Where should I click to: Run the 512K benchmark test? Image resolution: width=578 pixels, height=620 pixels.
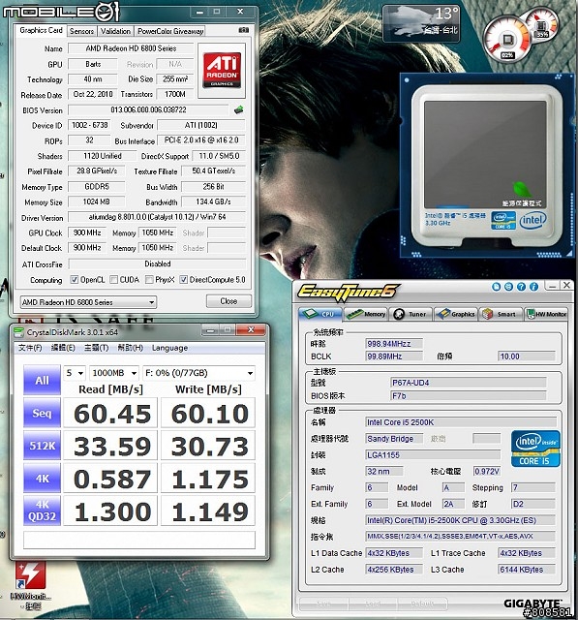click(42, 446)
